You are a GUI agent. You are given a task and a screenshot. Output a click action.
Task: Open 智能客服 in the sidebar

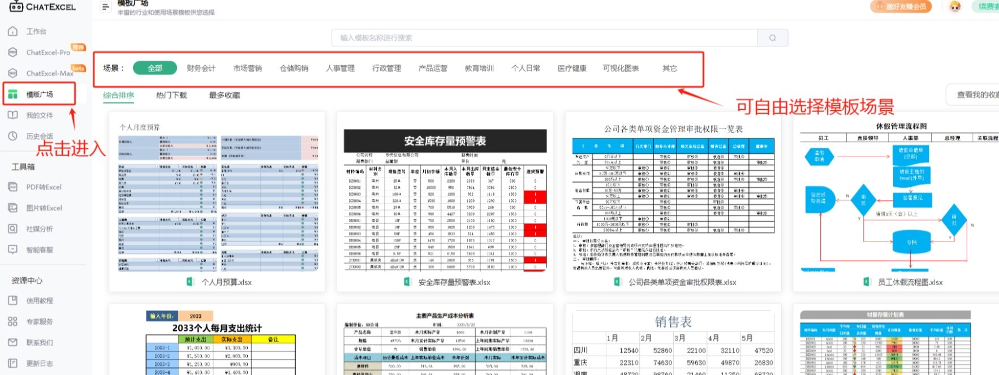click(39, 250)
